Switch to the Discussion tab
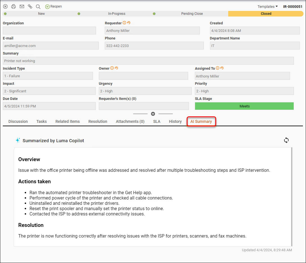The height and width of the screenshot is (263, 306). [x=18, y=121]
